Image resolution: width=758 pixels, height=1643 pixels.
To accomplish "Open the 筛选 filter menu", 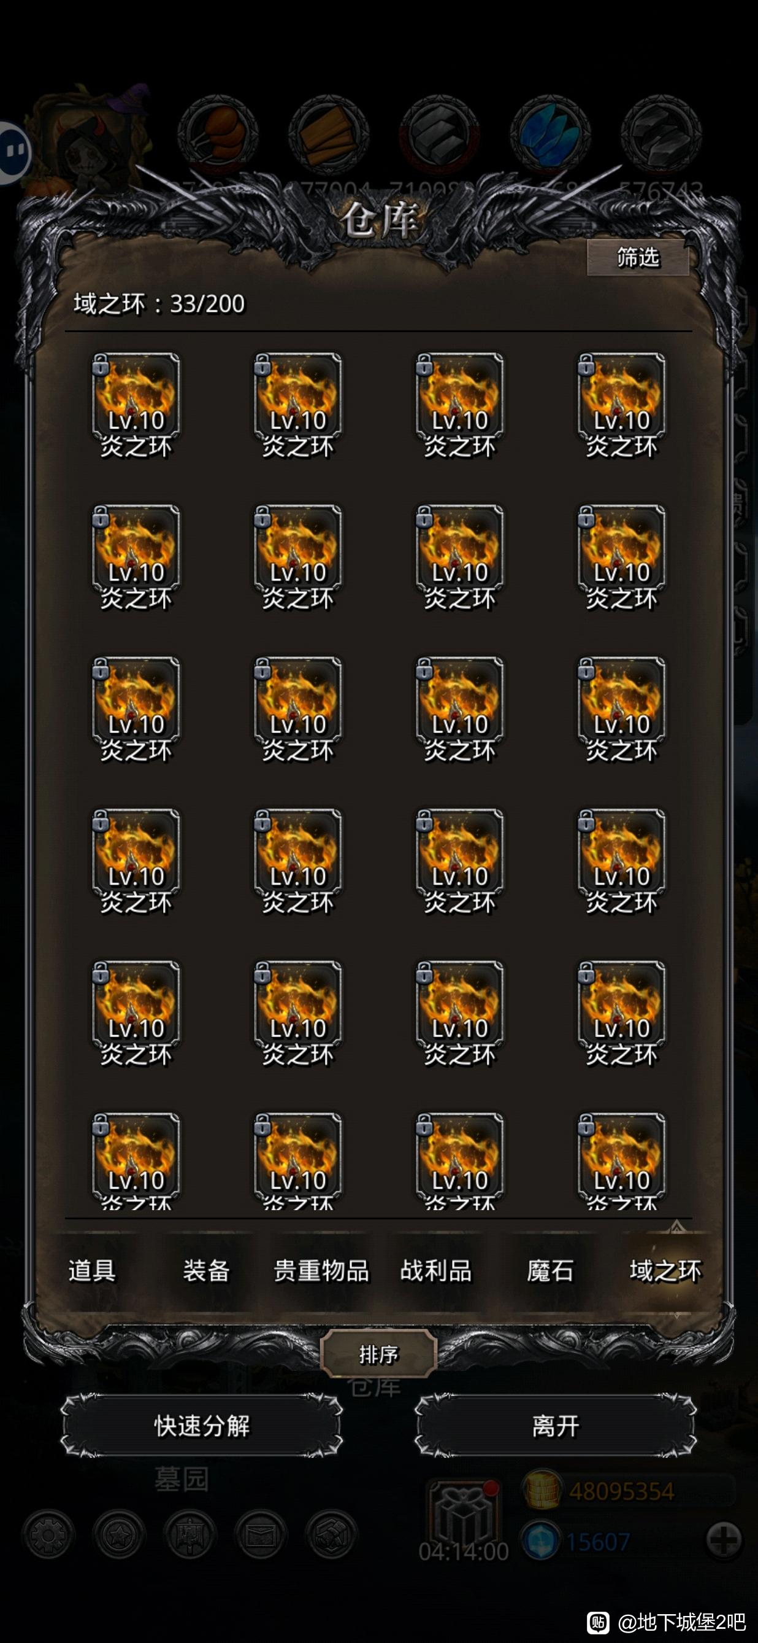I will click(x=638, y=257).
